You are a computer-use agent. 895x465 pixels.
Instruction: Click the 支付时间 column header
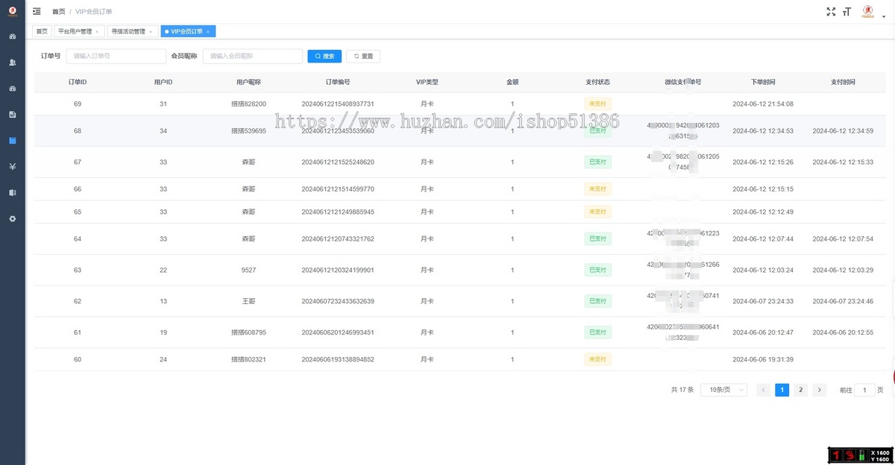843,82
